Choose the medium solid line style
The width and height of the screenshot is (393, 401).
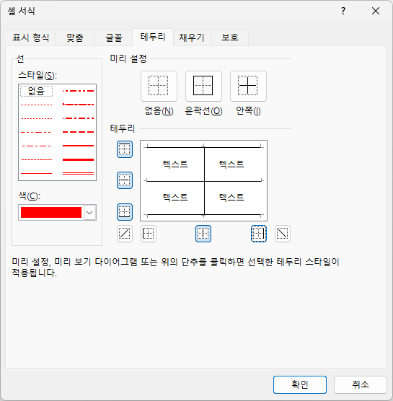[79, 146]
